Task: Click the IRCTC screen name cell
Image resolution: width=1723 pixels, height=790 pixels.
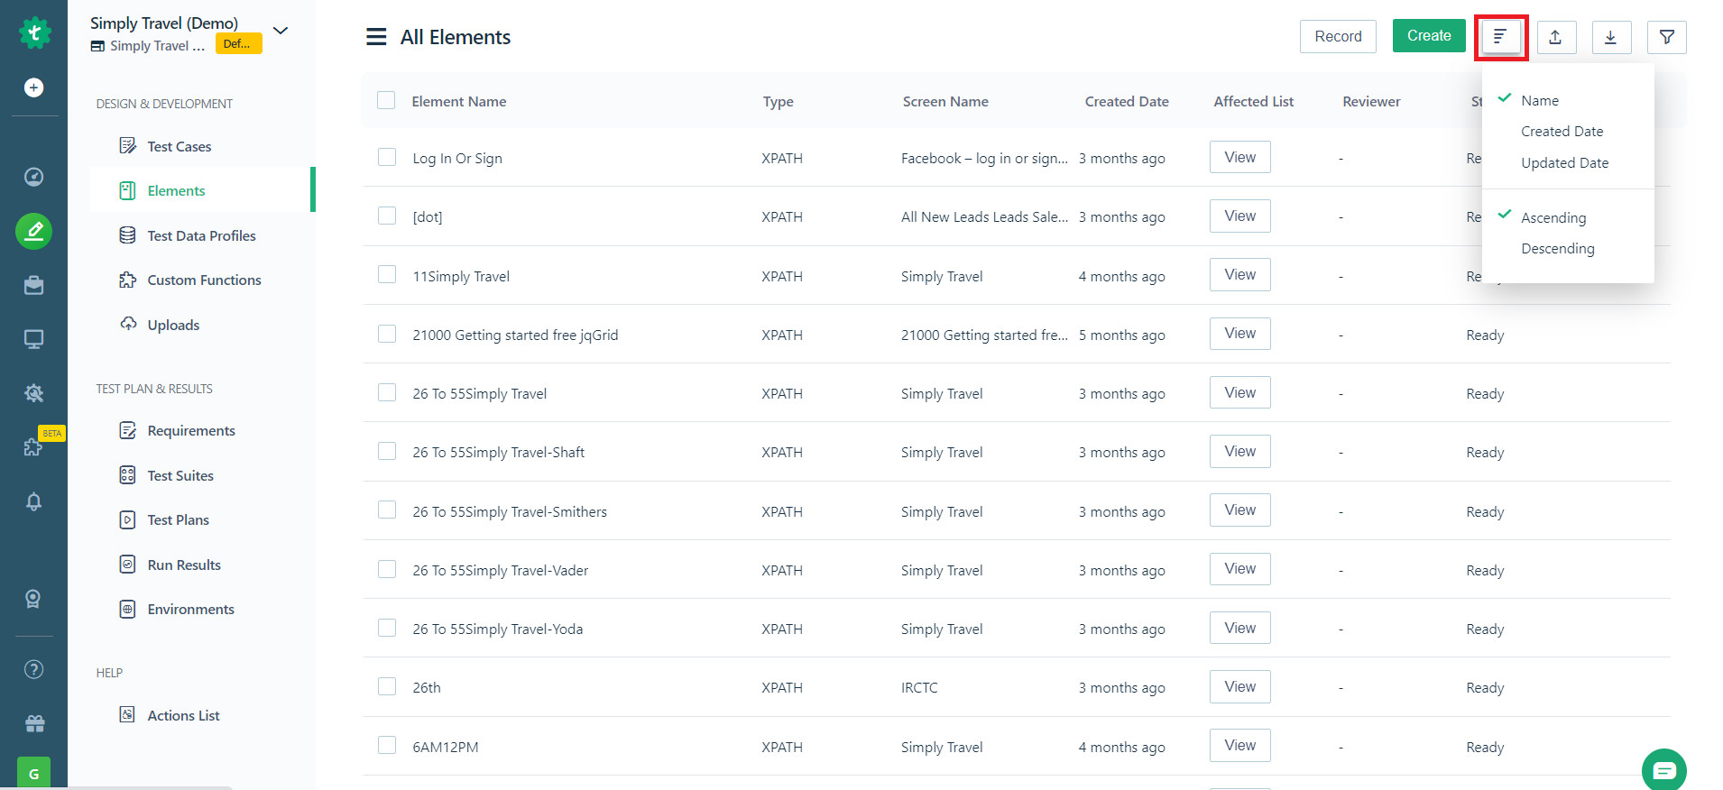Action: [919, 687]
